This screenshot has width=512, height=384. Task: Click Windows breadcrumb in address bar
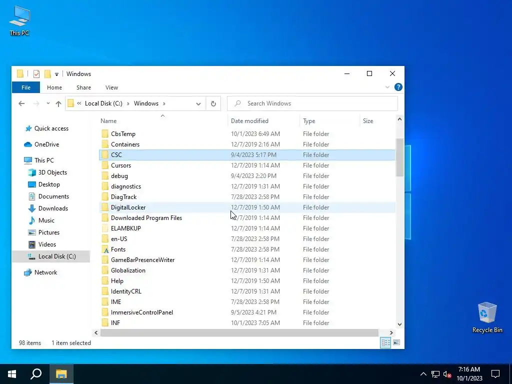146,103
